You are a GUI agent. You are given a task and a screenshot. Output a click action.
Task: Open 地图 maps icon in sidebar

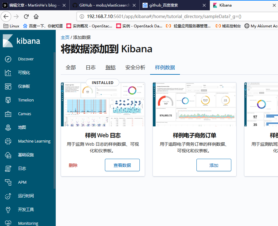8,128
